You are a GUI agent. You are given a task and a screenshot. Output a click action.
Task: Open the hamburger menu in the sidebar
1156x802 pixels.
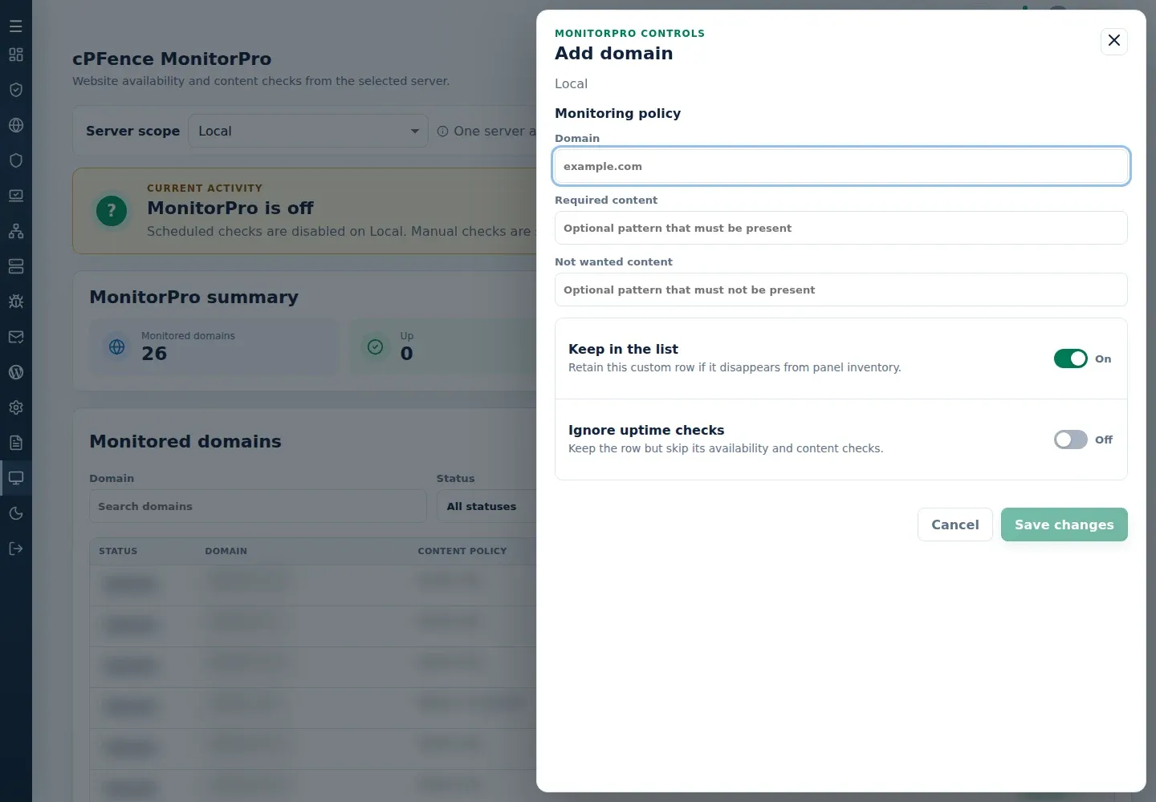pos(16,26)
